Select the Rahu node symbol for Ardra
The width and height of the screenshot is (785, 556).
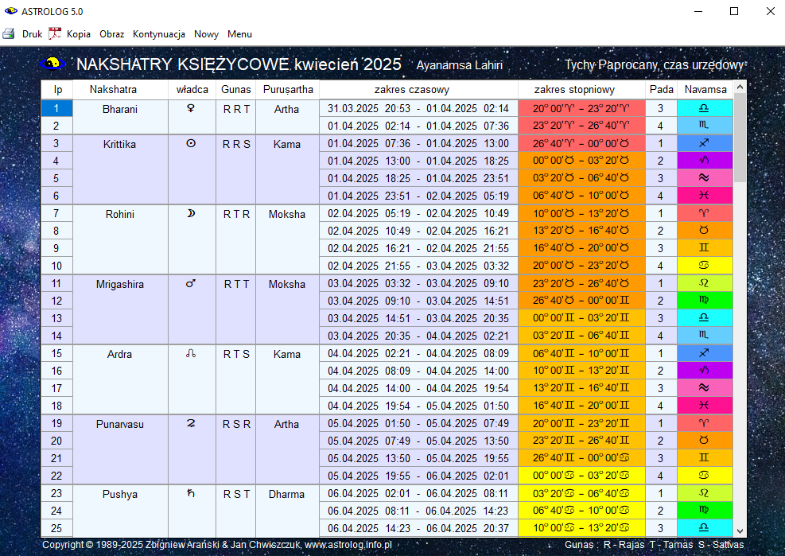tap(191, 354)
